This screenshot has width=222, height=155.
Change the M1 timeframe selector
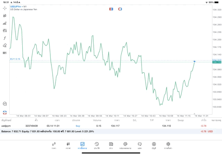tap(5, 53)
